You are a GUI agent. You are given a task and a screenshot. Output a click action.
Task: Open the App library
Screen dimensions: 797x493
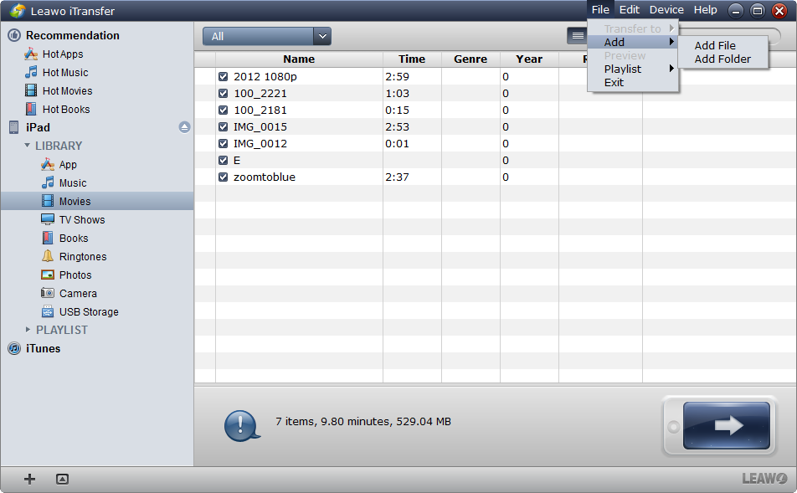68,165
